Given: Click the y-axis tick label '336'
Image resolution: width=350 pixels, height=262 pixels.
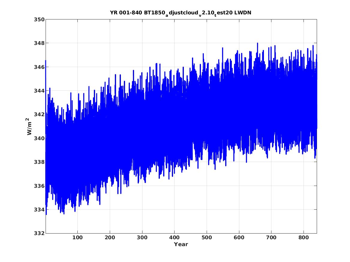Looking at the screenshot, I should (39, 186).
